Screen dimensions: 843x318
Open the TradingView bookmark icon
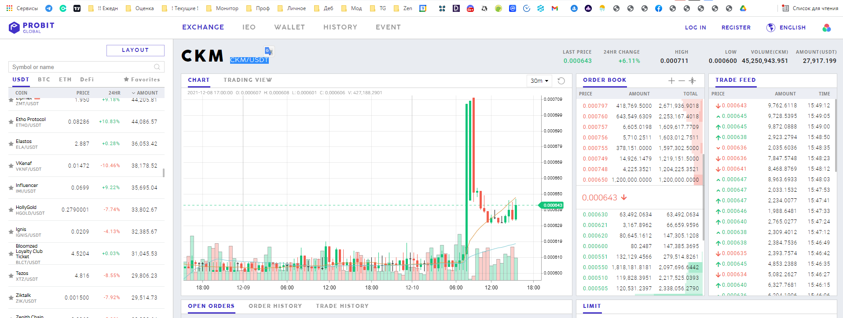[x=77, y=8]
